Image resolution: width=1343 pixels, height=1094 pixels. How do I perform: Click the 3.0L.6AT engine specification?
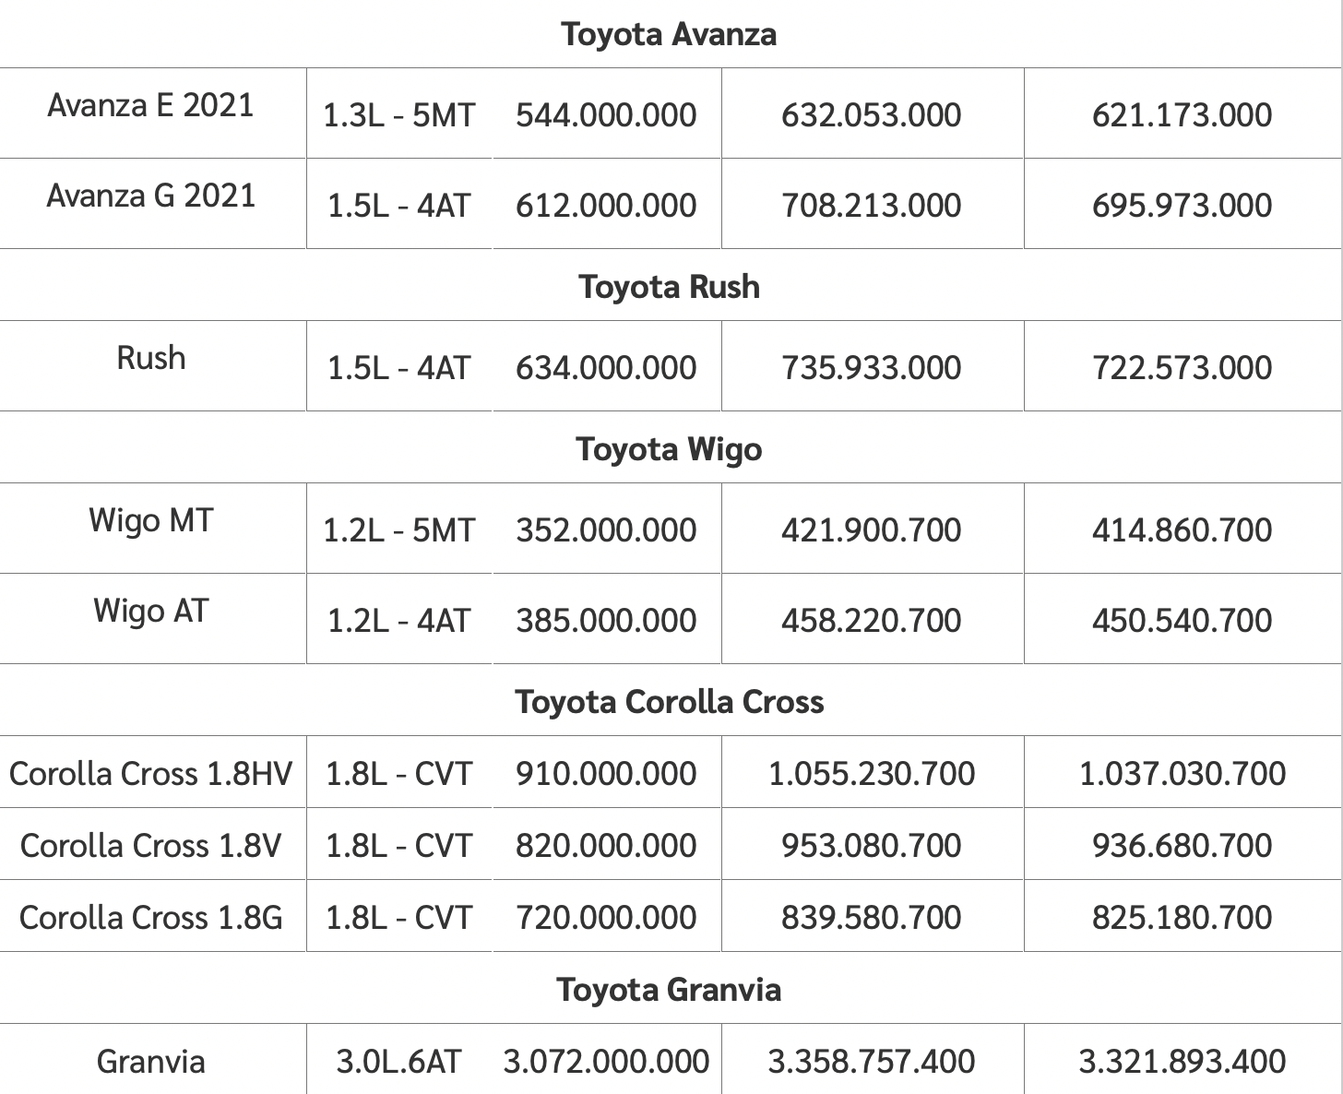pos(398,1061)
